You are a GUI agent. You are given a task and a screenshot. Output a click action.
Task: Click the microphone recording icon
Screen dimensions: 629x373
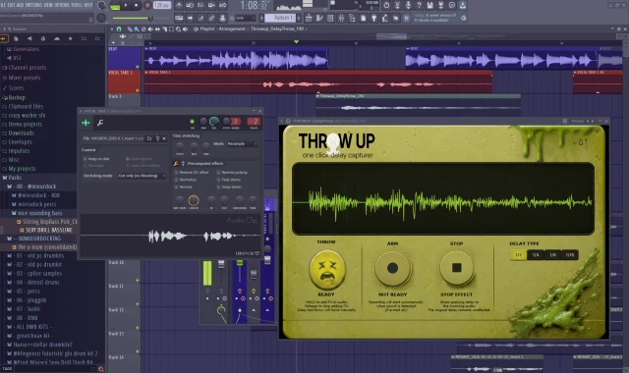coord(408,5)
